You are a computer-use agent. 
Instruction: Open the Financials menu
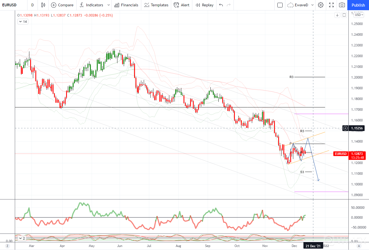tap(126, 5)
